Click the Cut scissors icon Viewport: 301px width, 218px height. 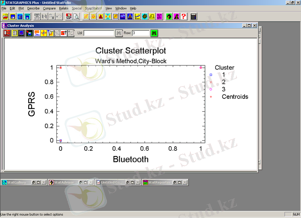(37, 17)
